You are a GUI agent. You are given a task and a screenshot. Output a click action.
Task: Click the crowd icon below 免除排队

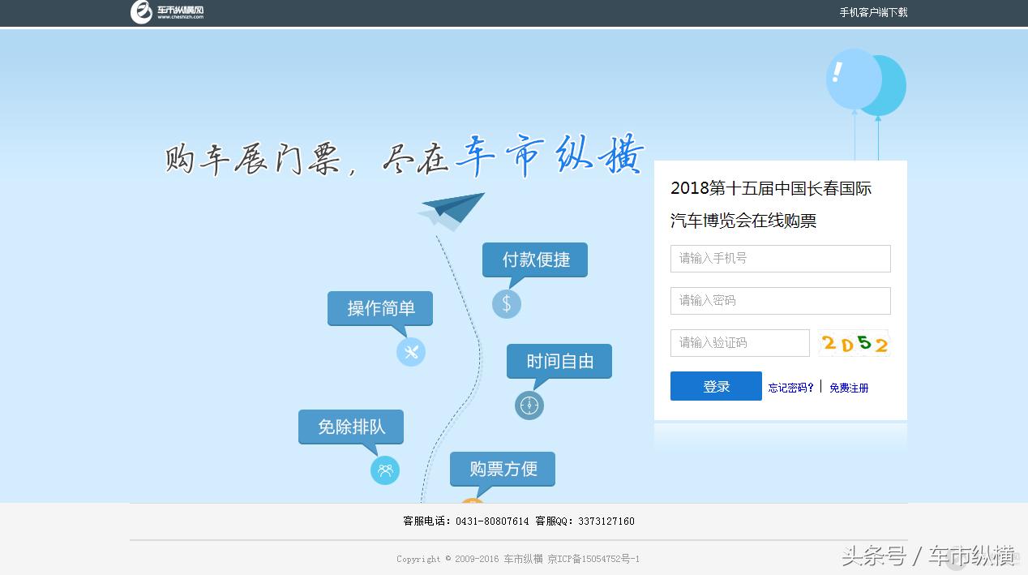coord(384,470)
